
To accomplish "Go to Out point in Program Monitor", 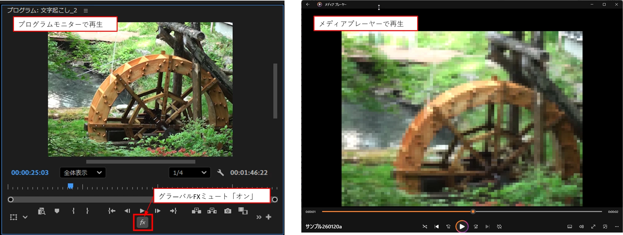I will [x=173, y=211].
